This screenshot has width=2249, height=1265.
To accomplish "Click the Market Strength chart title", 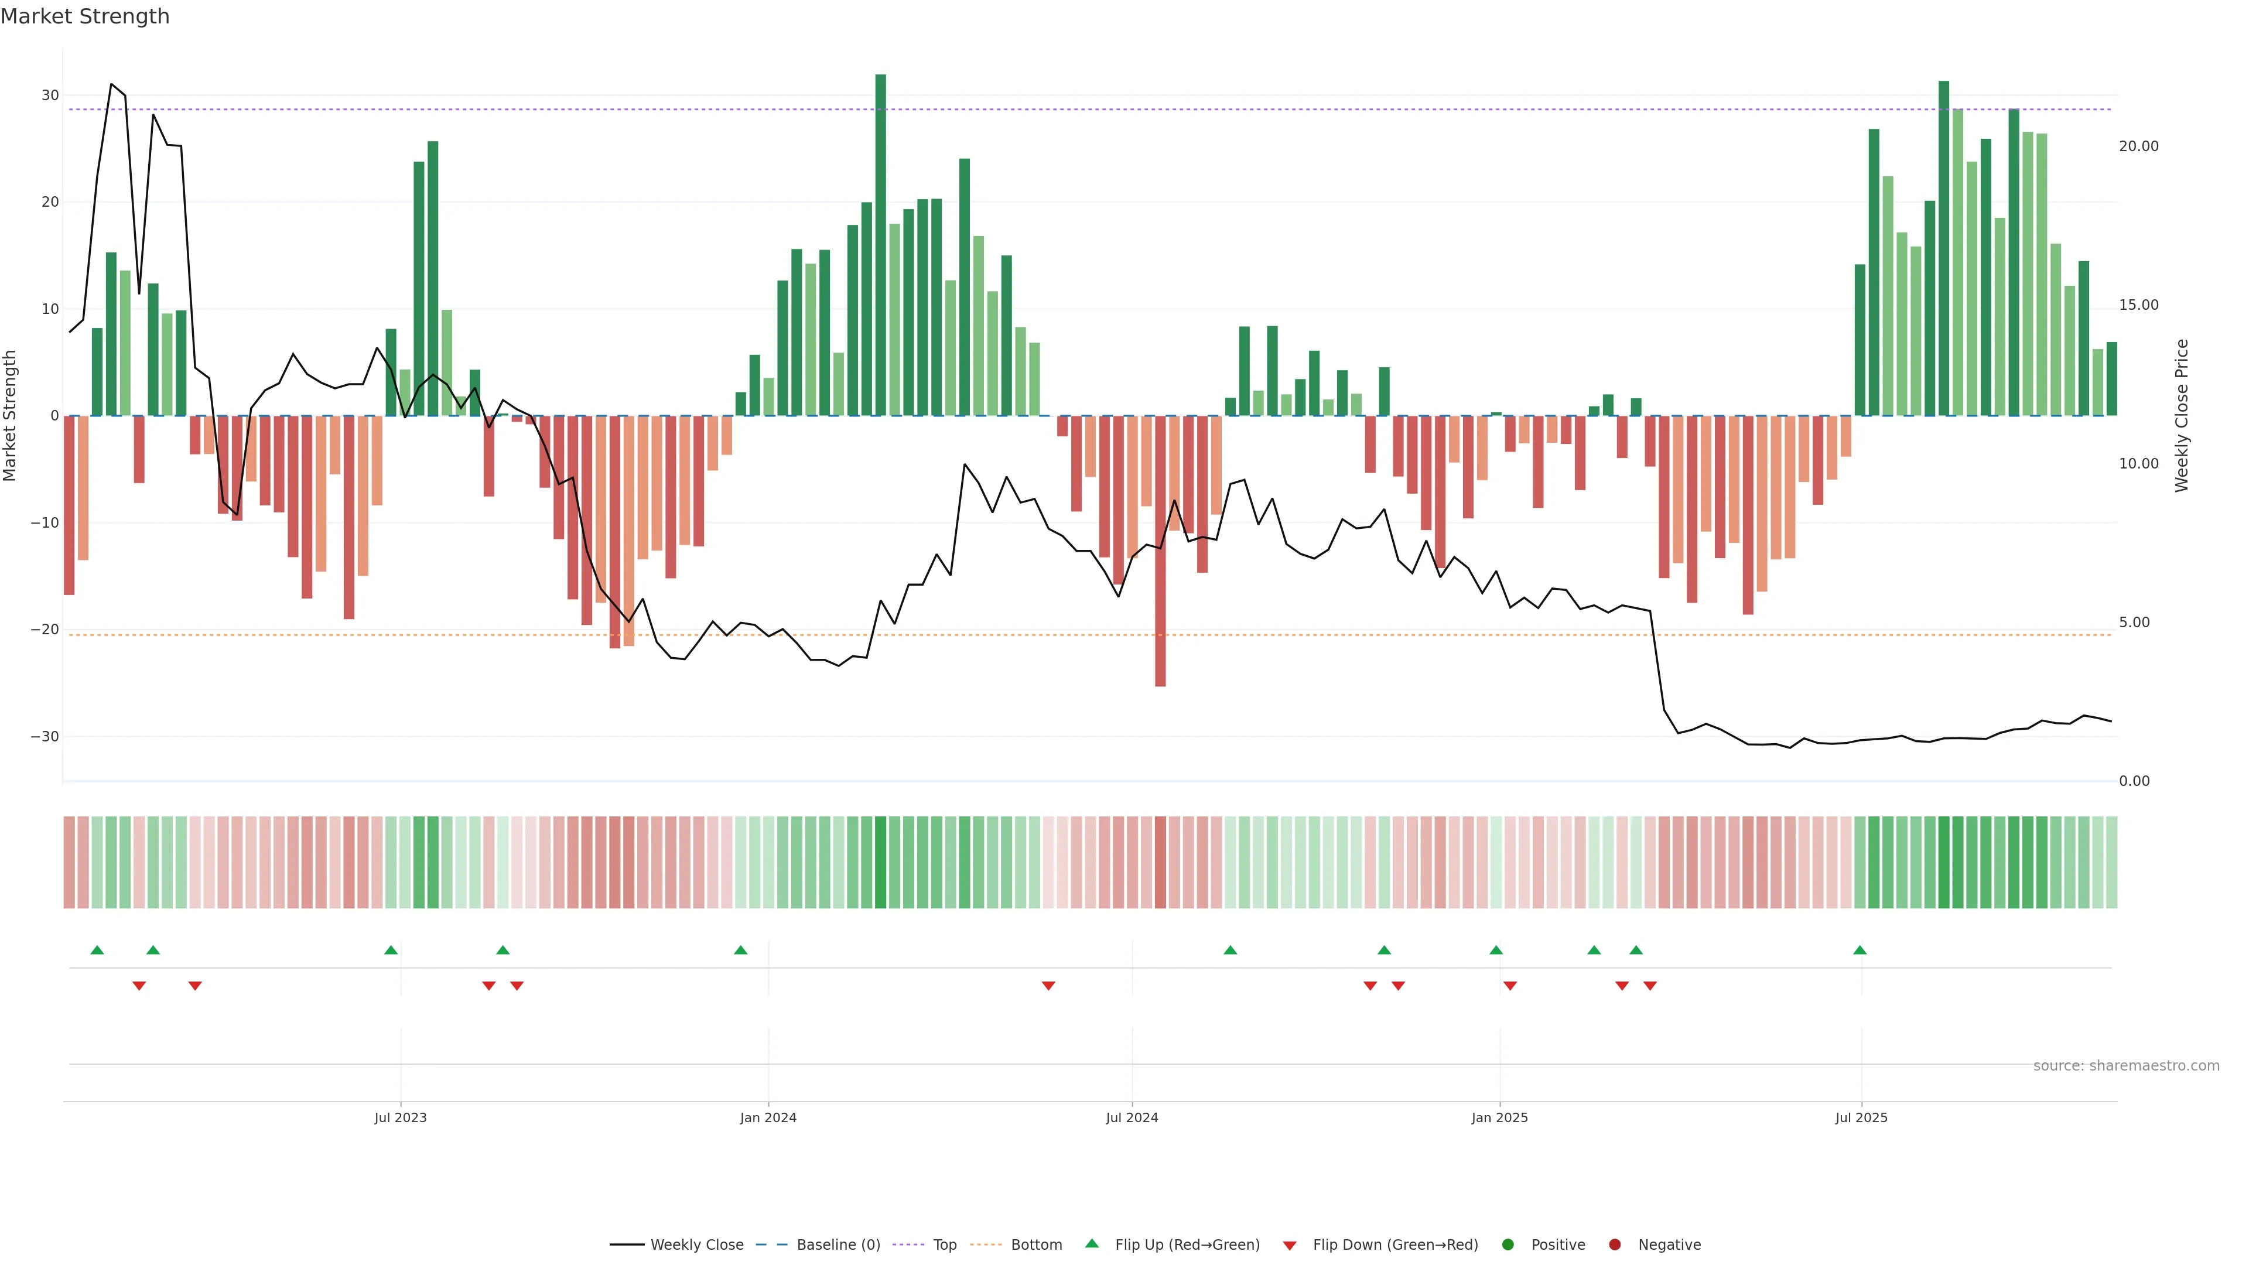I will point(85,16).
